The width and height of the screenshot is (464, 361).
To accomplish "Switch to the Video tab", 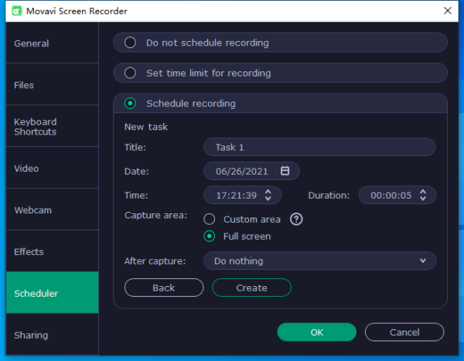I will 53,169.
